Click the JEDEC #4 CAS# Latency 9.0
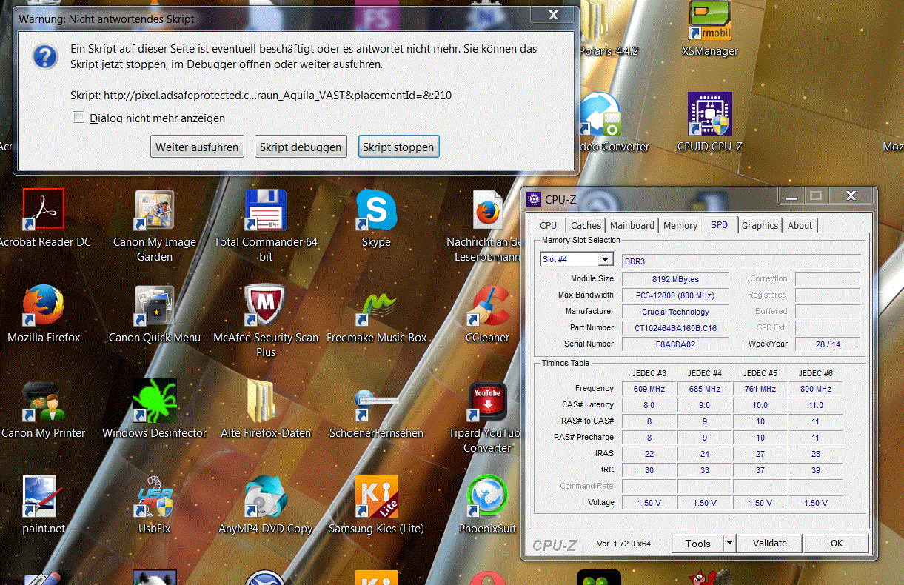 point(704,405)
